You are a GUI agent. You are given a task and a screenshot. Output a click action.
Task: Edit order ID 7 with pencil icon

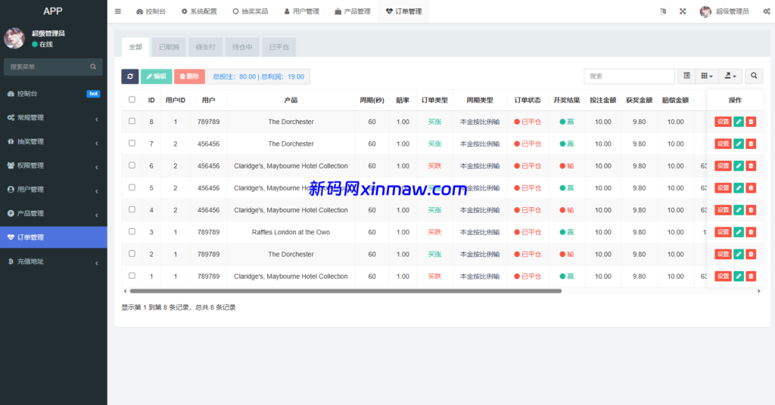click(x=739, y=144)
